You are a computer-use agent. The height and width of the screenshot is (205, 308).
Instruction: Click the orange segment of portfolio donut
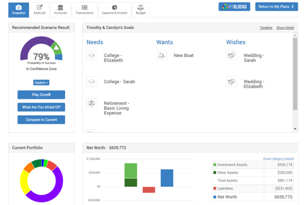pyautogui.click(x=29, y=167)
